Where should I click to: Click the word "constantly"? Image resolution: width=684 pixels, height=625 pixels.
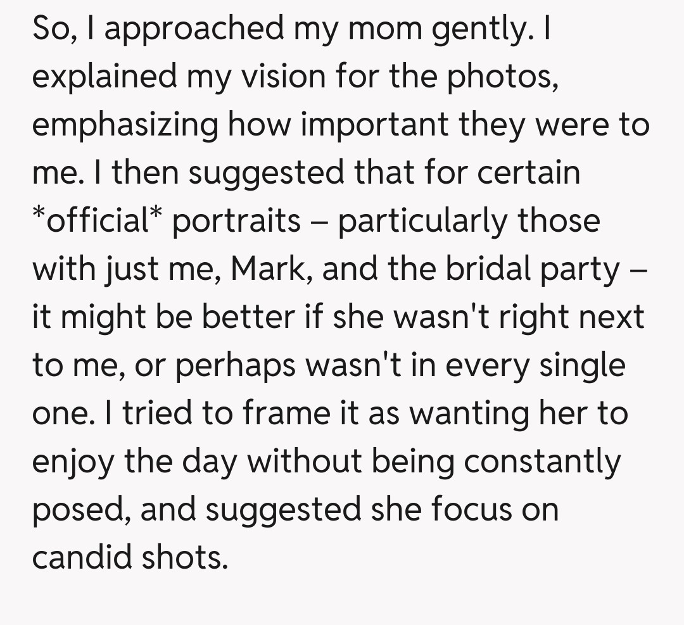click(x=542, y=462)
